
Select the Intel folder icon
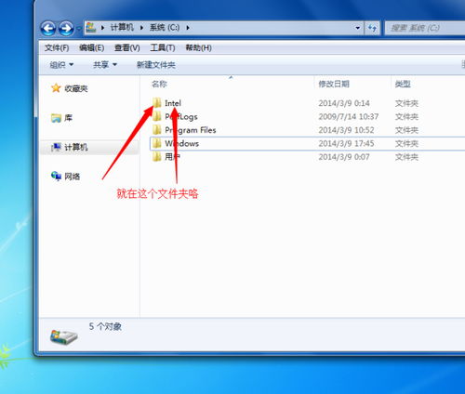click(x=157, y=103)
